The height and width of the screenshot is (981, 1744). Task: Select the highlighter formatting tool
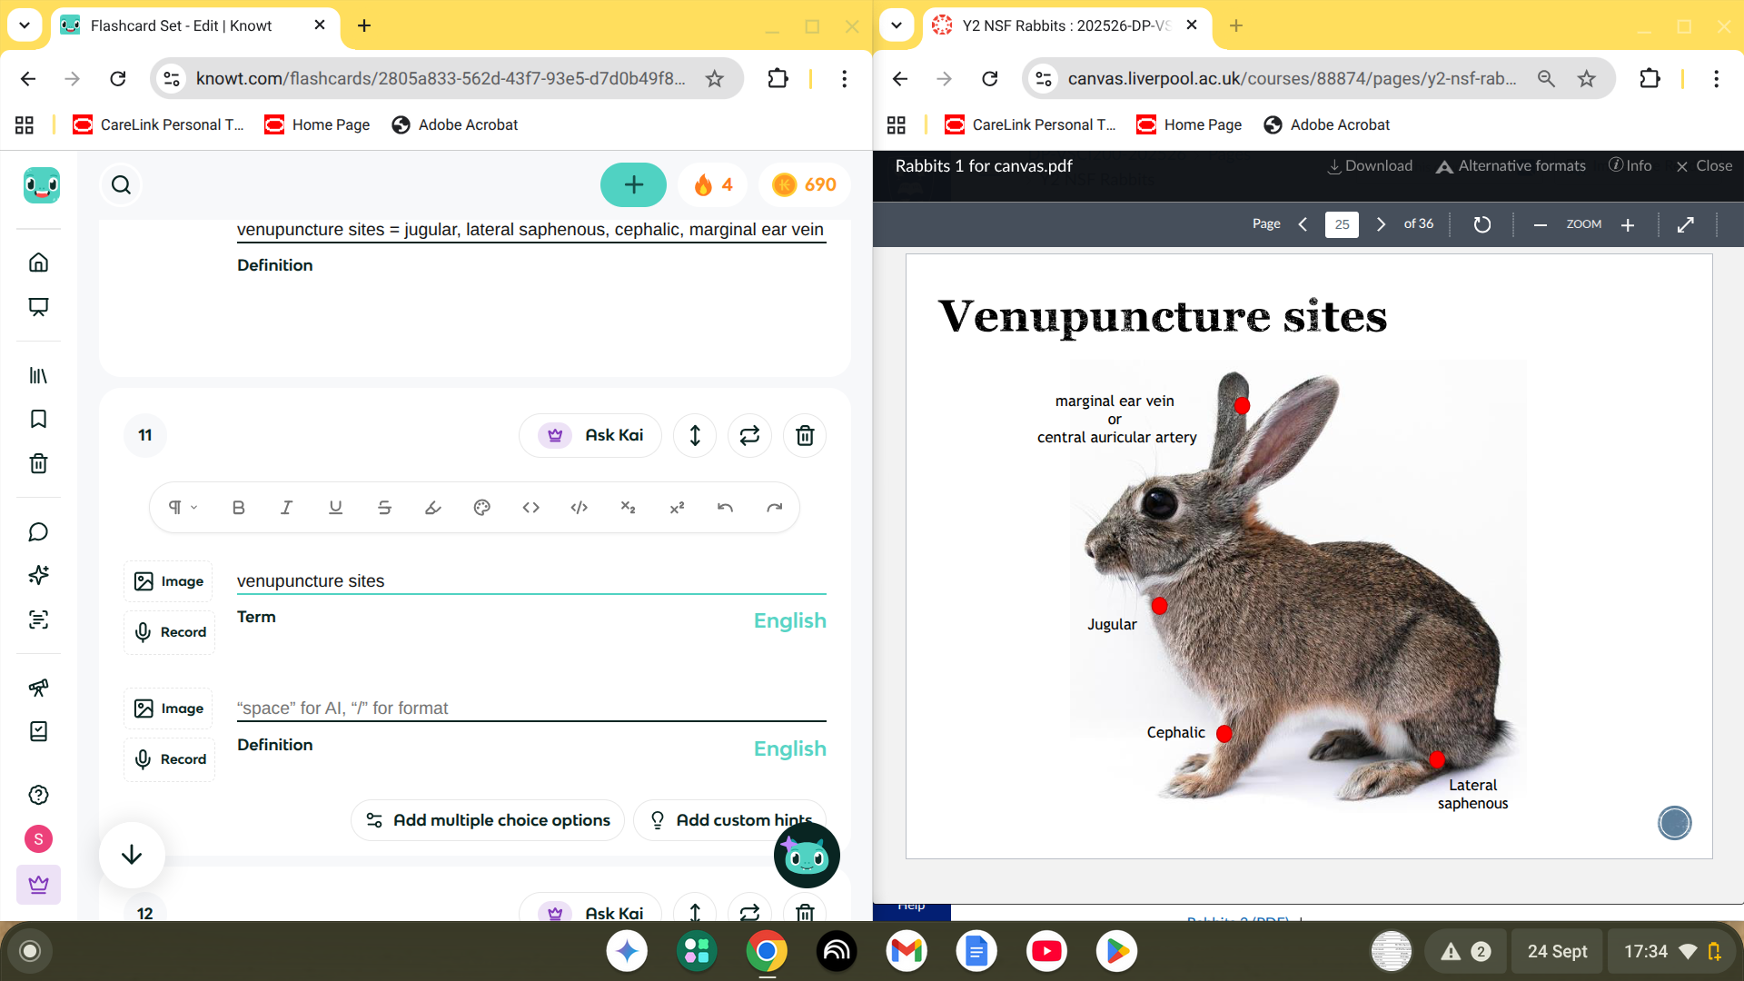tap(433, 508)
